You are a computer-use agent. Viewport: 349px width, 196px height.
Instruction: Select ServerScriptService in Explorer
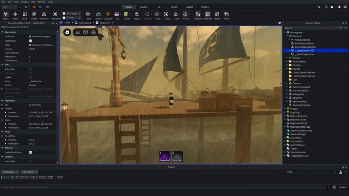click(x=301, y=131)
